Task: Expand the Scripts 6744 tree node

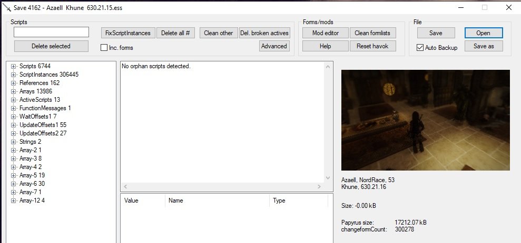Action: coord(13,66)
